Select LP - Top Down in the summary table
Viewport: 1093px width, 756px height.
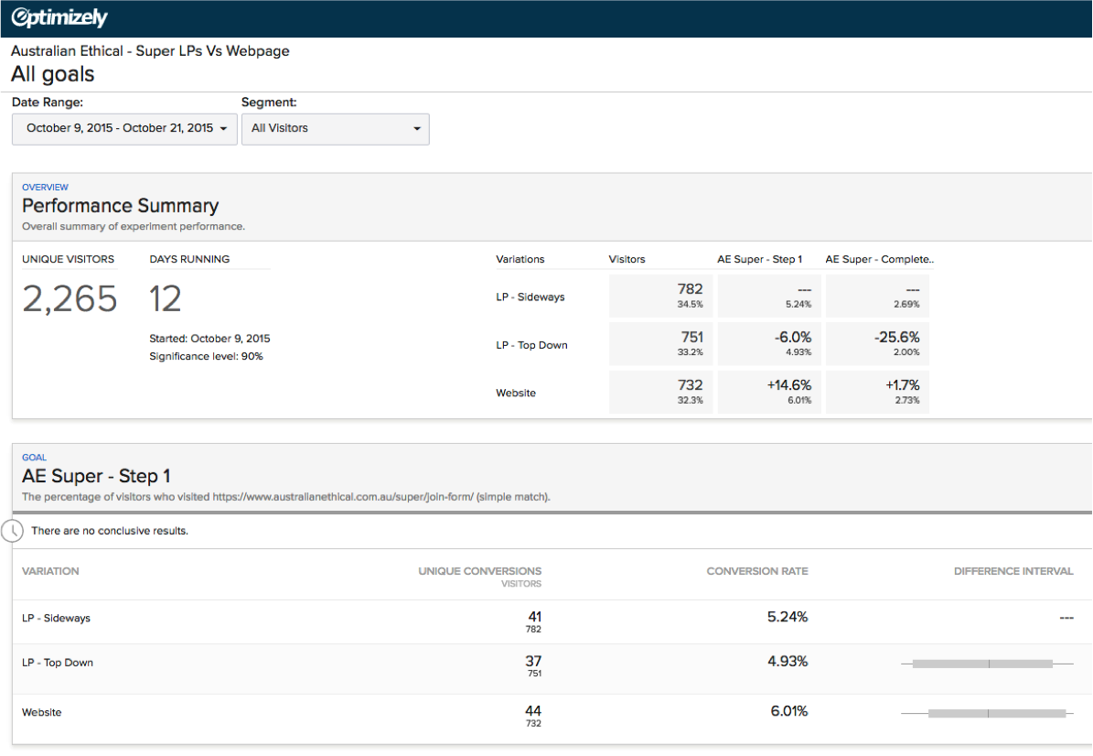[531, 344]
